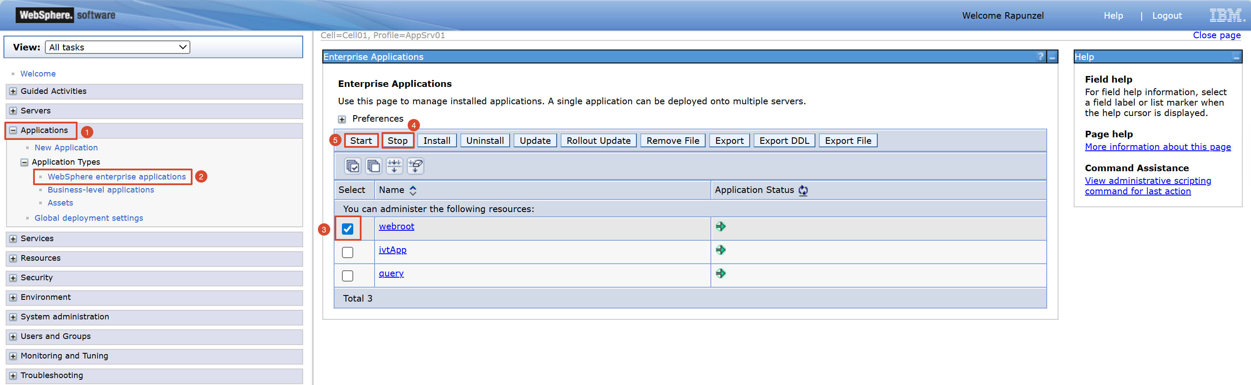The image size is (1251, 385).
Task: Check the query application checkbox
Action: 348,275
